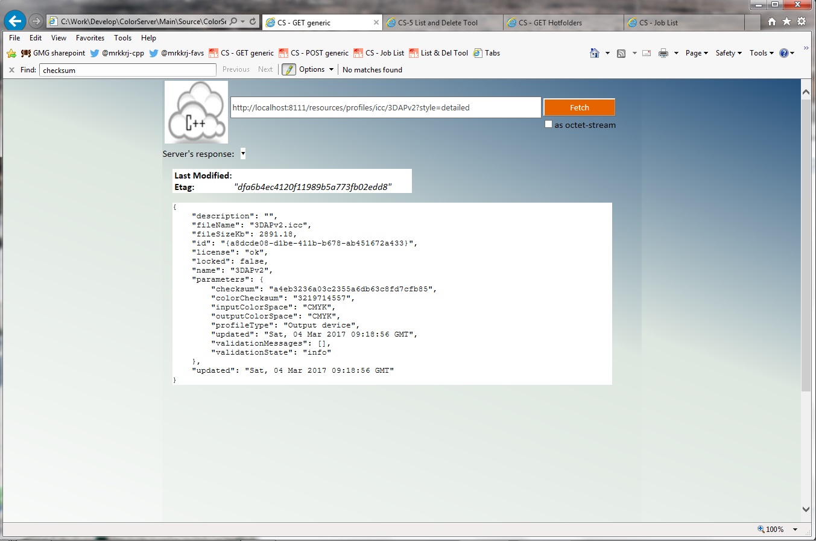Click the "checksum" line in JSON response
The height and width of the screenshot is (541, 816).
324,289
